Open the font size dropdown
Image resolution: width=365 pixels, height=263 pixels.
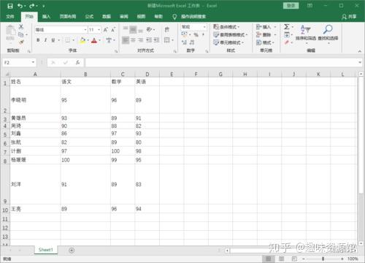tap(99, 30)
